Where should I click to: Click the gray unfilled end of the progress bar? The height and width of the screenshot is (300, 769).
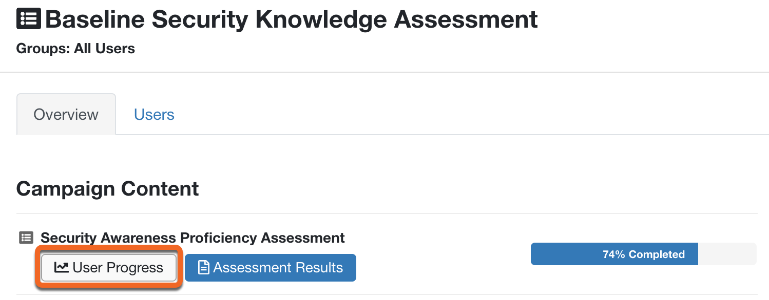point(727,254)
